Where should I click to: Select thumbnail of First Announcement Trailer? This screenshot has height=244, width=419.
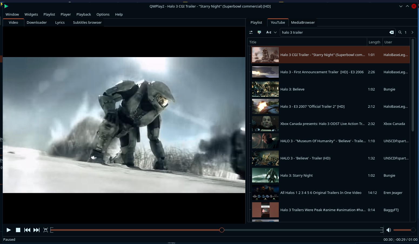[265, 72]
